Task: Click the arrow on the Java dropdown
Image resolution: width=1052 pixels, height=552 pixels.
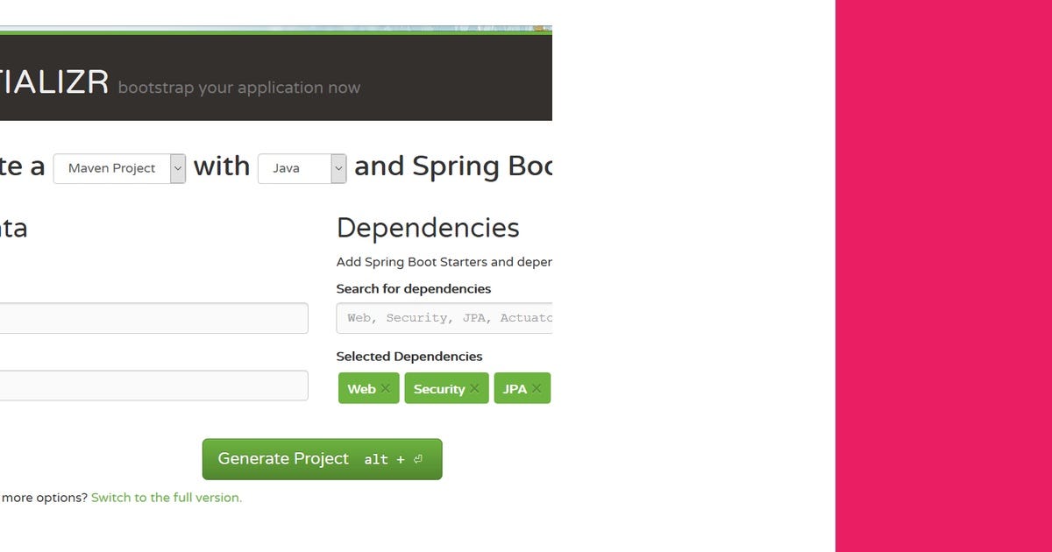Action: click(x=338, y=168)
